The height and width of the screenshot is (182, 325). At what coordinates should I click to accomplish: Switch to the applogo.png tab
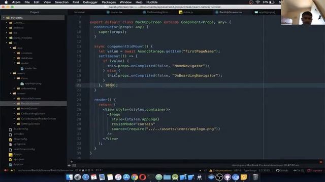267,12
